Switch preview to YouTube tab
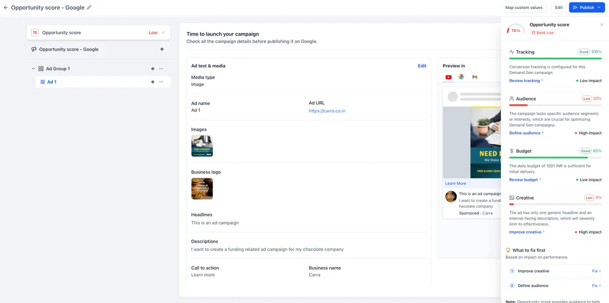The width and height of the screenshot is (609, 303). 449,77
